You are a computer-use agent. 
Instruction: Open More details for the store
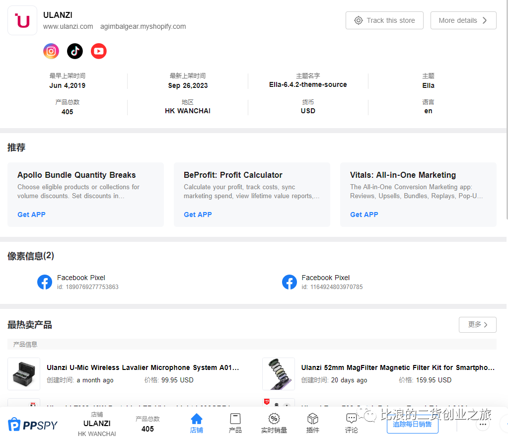click(463, 20)
